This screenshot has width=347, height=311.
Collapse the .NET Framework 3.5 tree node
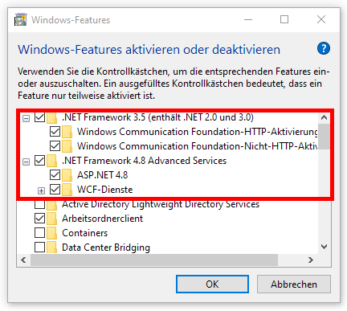[x=26, y=118]
